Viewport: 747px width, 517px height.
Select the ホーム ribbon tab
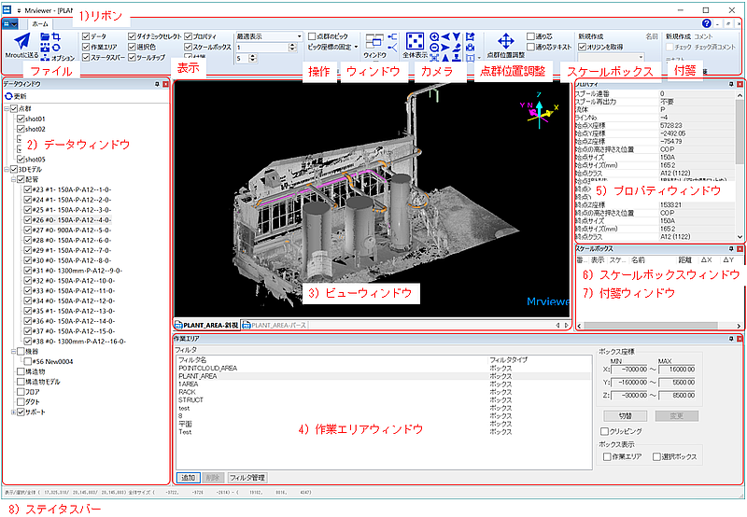[40, 24]
